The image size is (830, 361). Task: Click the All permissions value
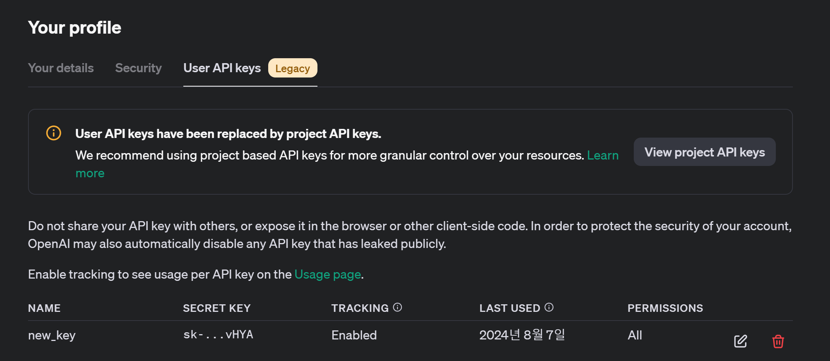(x=635, y=335)
